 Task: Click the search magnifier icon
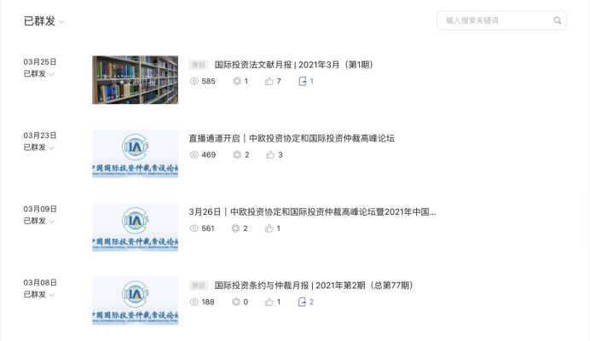(558, 20)
